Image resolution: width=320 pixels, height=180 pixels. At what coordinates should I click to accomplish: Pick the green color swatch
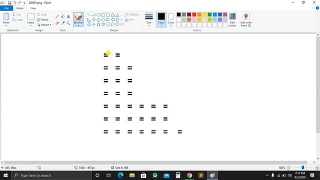tap(209, 14)
